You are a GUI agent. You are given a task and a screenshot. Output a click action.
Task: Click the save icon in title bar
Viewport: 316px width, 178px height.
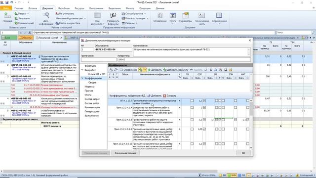(7, 2)
